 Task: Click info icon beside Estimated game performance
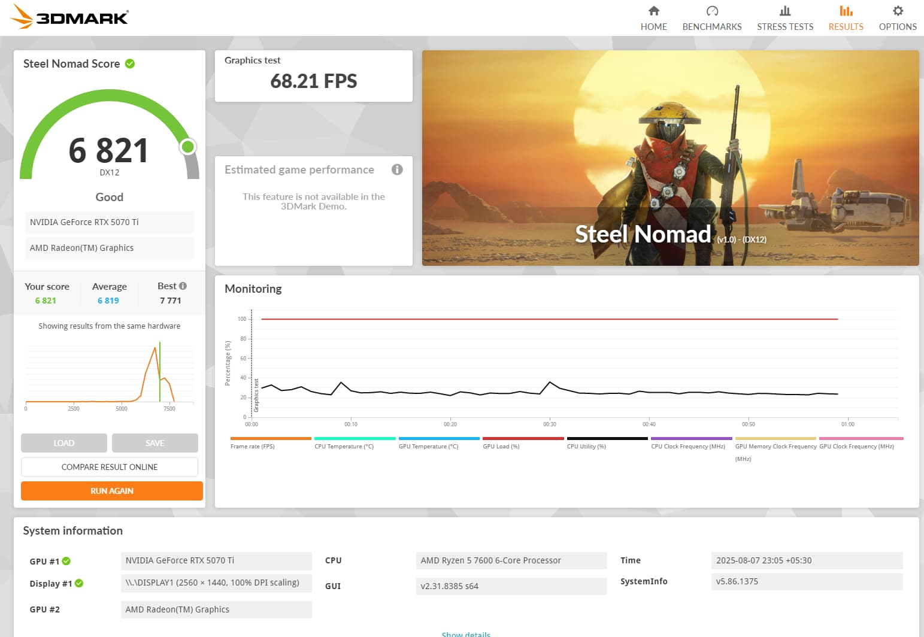click(397, 169)
